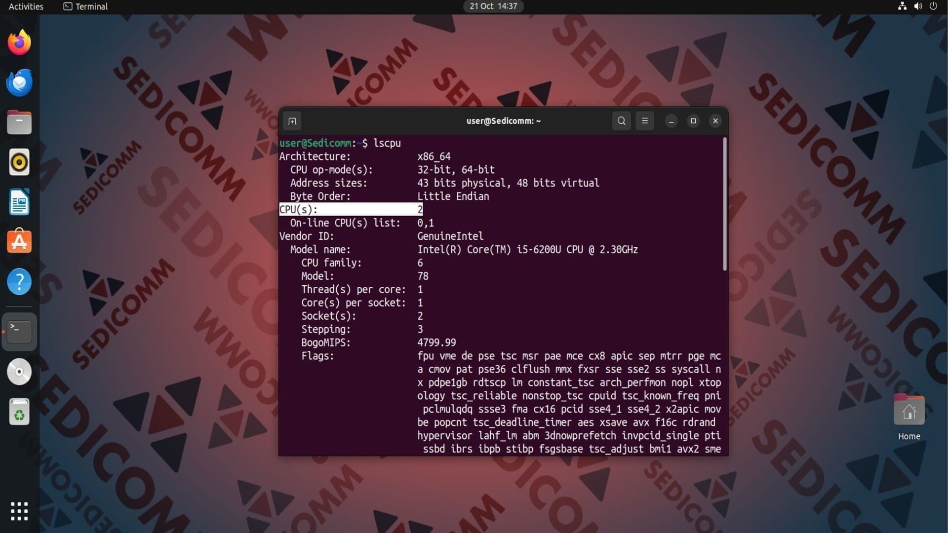Click the 'CPU family:' label
This screenshot has width=948, height=533.
pos(331,263)
